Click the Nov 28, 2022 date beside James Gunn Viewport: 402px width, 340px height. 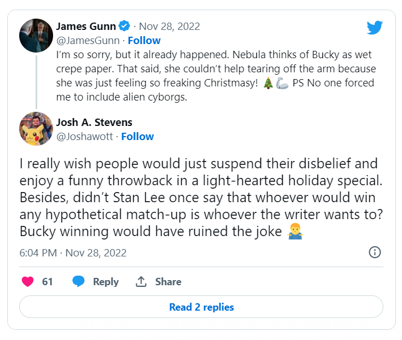coord(169,27)
